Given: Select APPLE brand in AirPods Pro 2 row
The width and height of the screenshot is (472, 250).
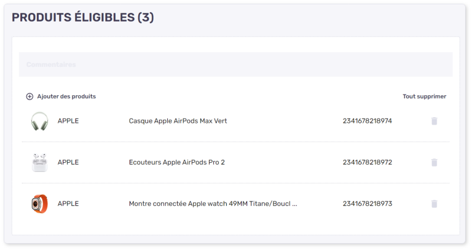Looking at the screenshot, I should tap(68, 162).
